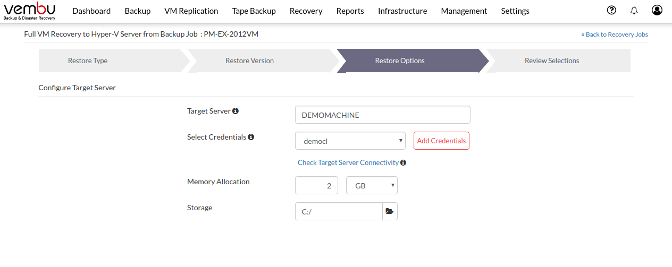Click the Memory Allocation number field
672x267 pixels.
pos(316,185)
